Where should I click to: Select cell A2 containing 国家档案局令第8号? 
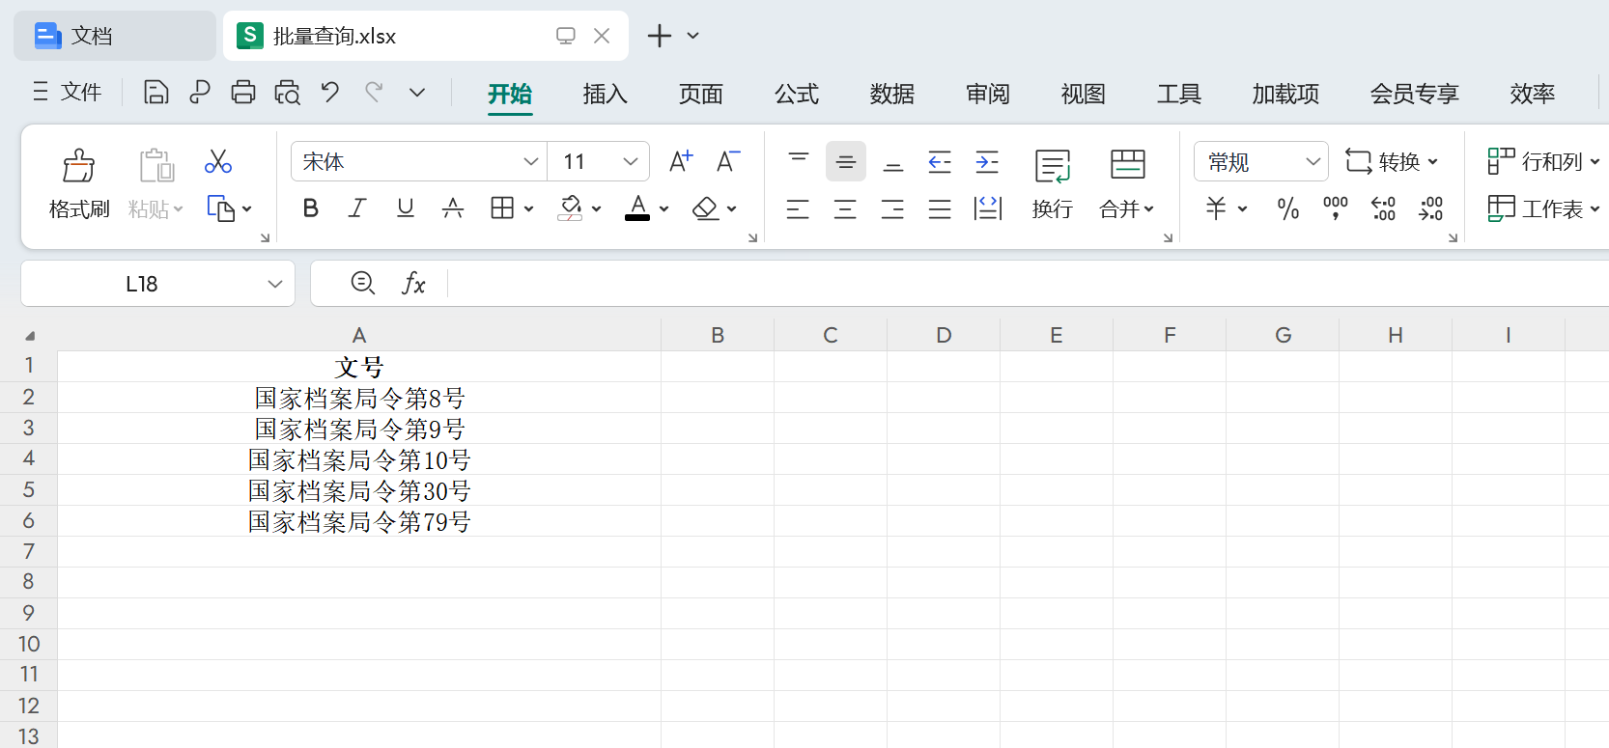(359, 398)
